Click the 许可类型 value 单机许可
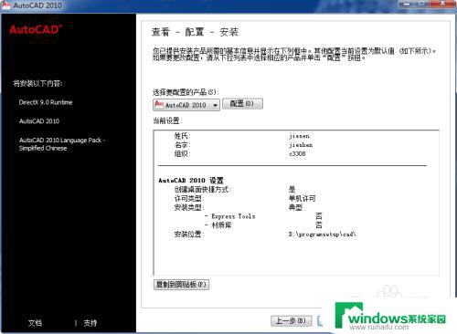This screenshot has height=334, width=457. (x=302, y=198)
